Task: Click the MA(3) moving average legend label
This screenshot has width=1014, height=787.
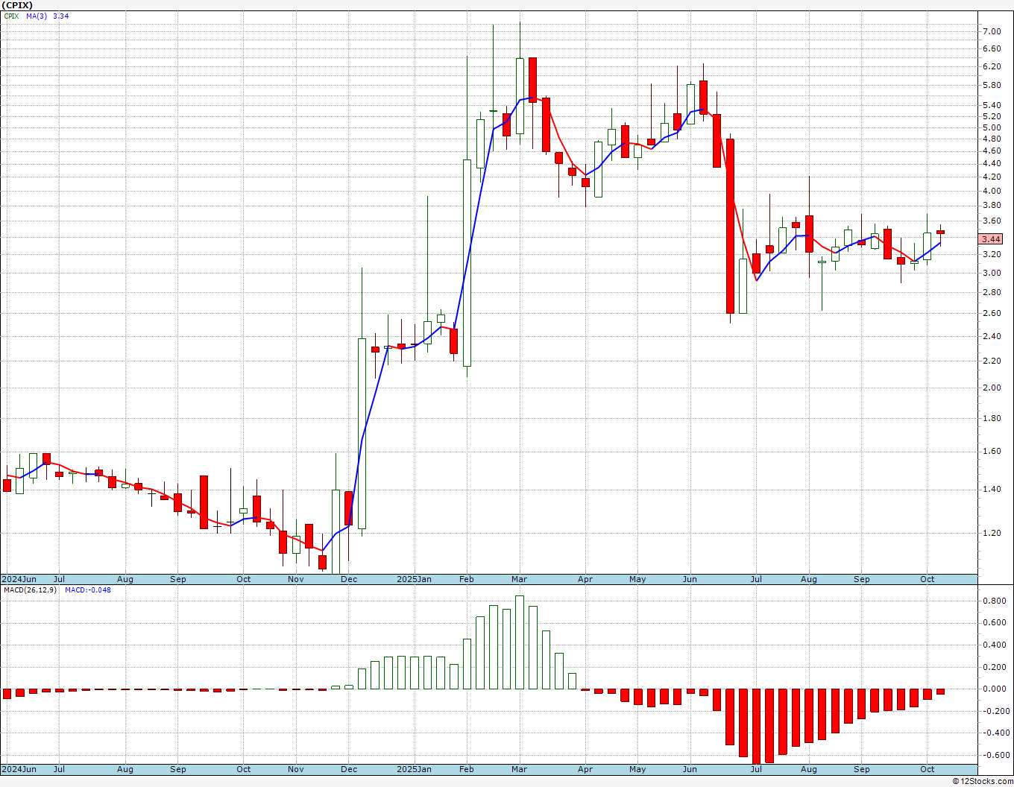Action: point(37,16)
